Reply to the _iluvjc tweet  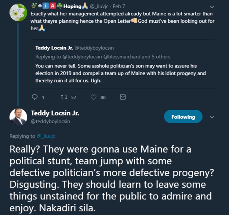click(35, 97)
